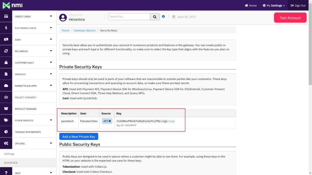This screenshot has height=175, width=312.
Task: Click the dollar sign Electronic Check icon
Action: pyautogui.click(x=6, y=28)
